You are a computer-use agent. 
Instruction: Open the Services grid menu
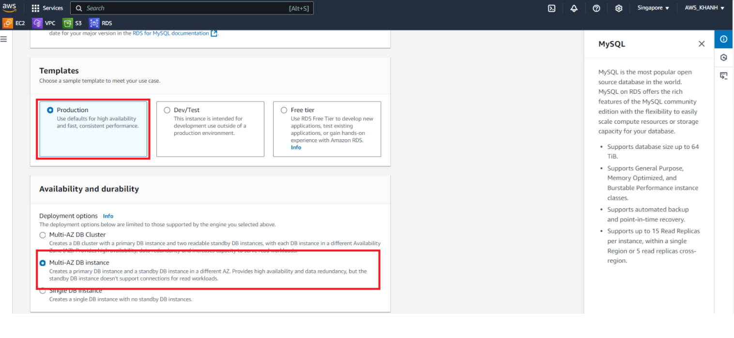47,8
